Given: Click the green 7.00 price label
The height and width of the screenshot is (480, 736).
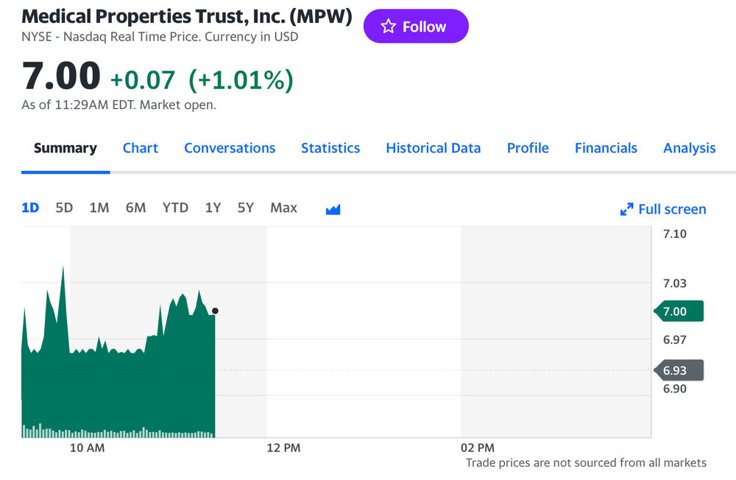Looking at the screenshot, I should pos(678,311).
